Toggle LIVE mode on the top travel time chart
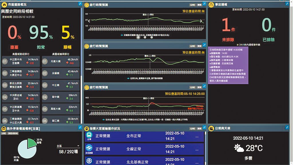The image size is (293, 165). point(192,5)
